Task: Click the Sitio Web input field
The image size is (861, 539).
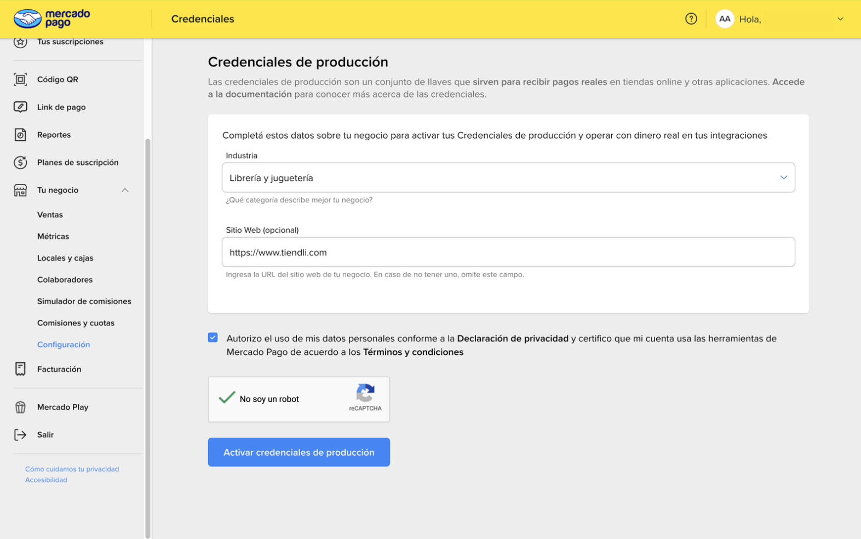Action: pyautogui.click(x=508, y=252)
